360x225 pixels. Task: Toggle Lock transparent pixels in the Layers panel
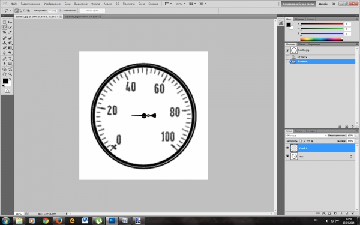[301, 141]
